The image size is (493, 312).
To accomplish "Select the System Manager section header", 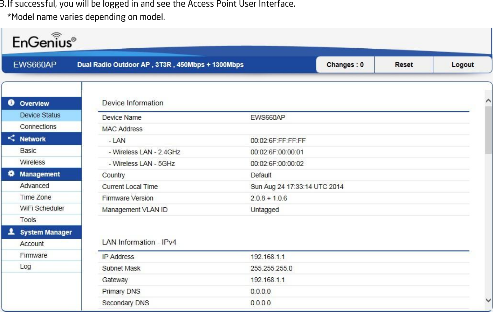I will [x=41, y=232].
